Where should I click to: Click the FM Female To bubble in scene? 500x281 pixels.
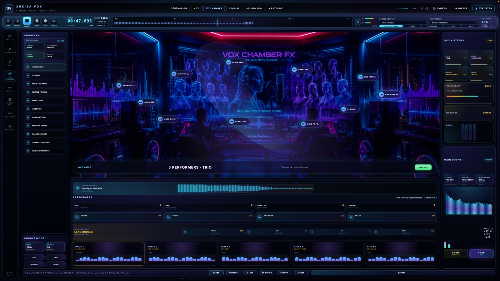click(239, 121)
